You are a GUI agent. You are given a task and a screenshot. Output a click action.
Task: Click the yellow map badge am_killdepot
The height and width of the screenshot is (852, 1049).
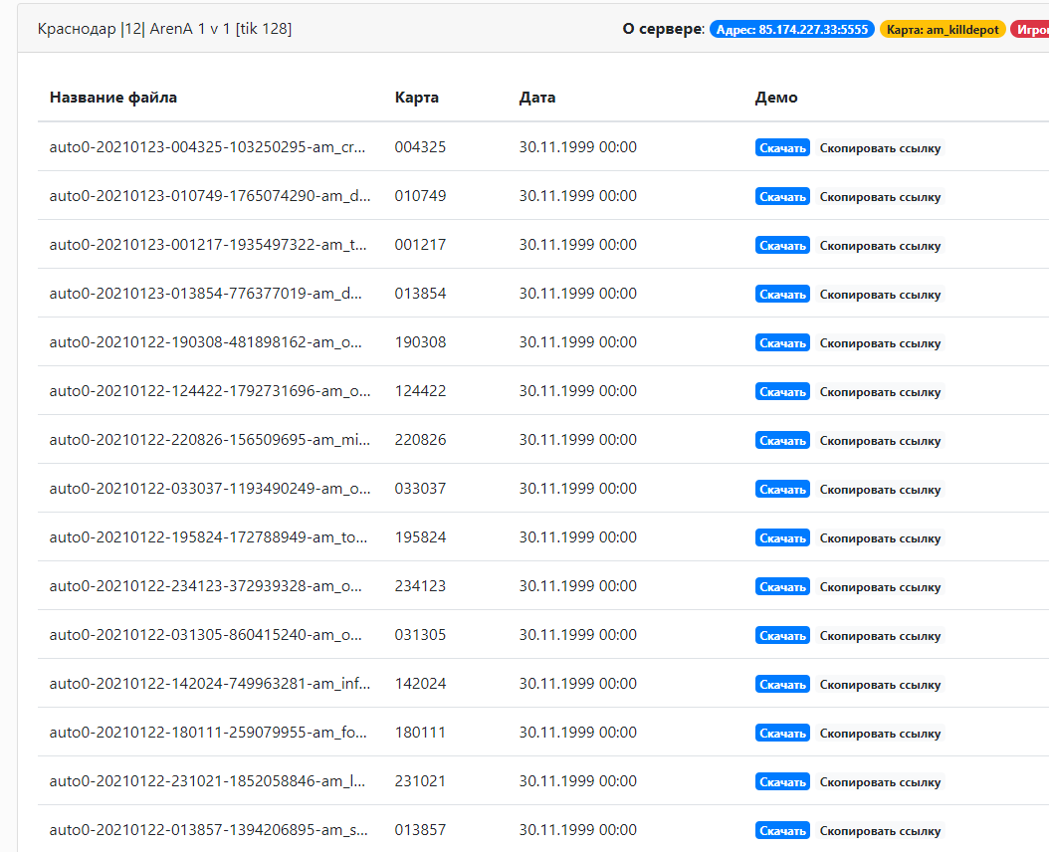[x=942, y=30]
